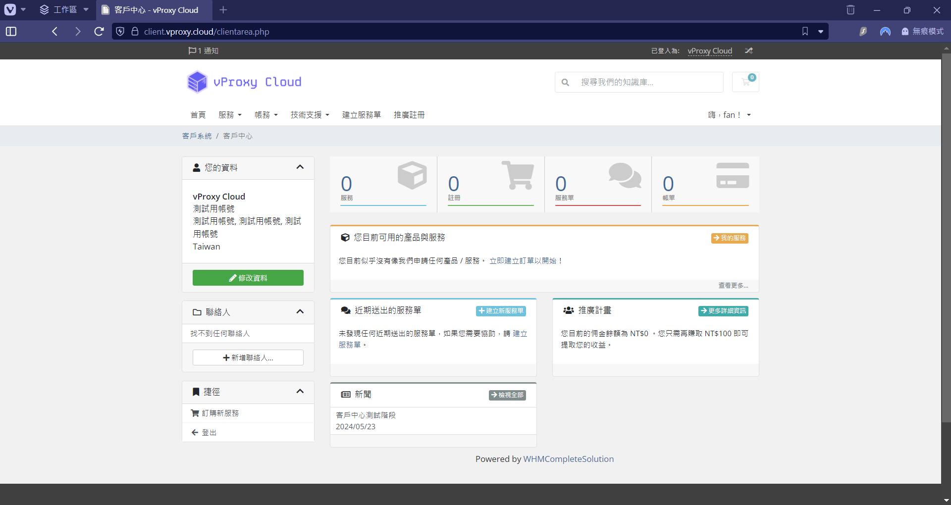Open the shopping cart showing 0 items
This screenshot has width=951, height=505.
(x=745, y=82)
